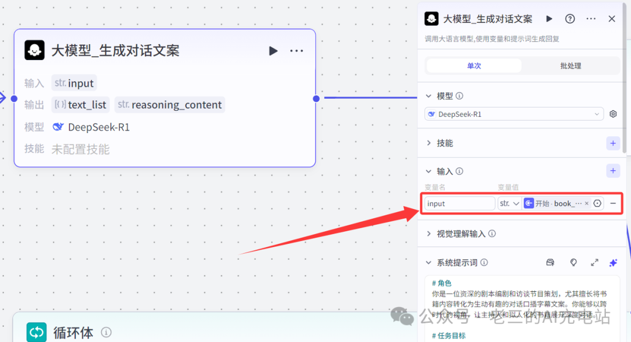631x342 pixels.
Task: Select the text_list output tag
Action: click(81, 104)
